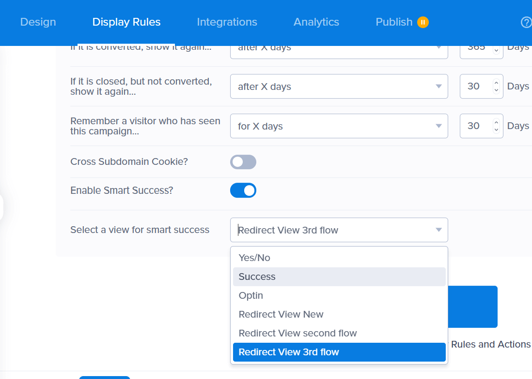The height and width of the screenshot is (379, 532).
Task: Switch to the Design tab
Action: [38, 22]
